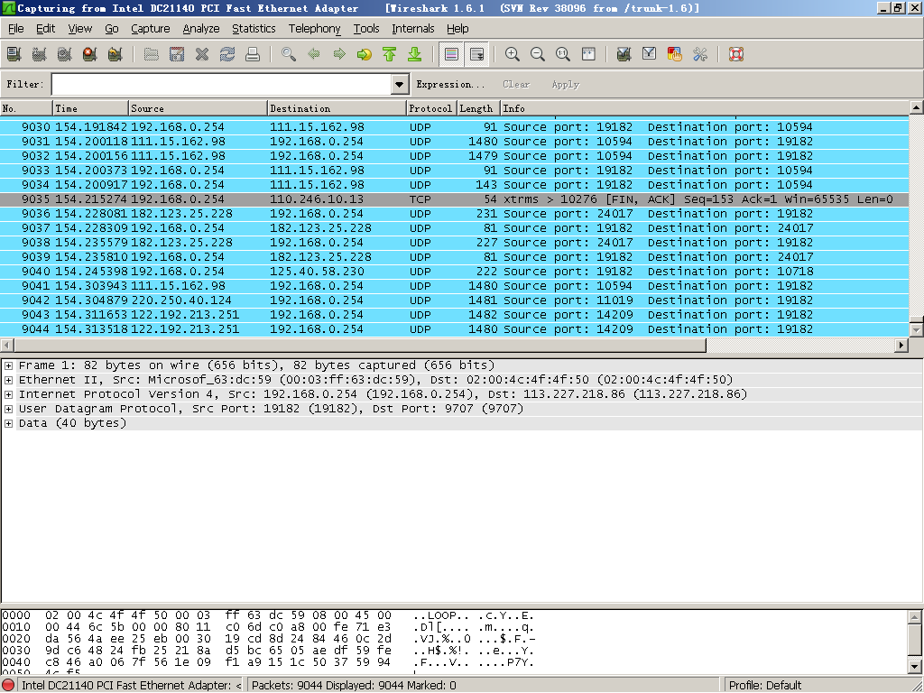Apply the display filter
This screenshot has height=693, width=924.
click(565, 84)
